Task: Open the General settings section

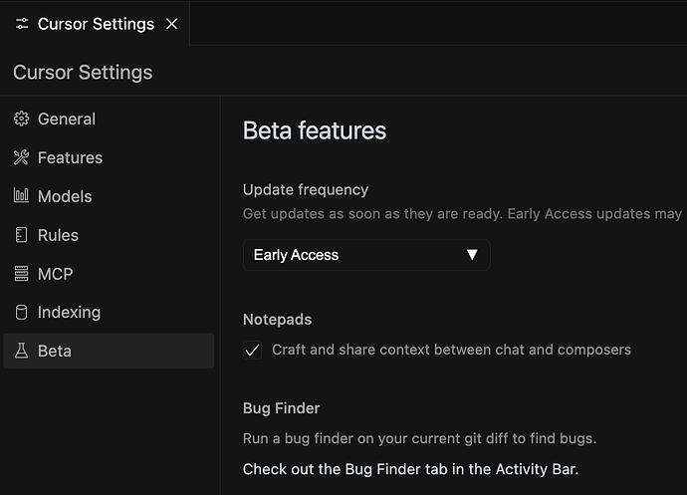Action: tap(109, 119)
